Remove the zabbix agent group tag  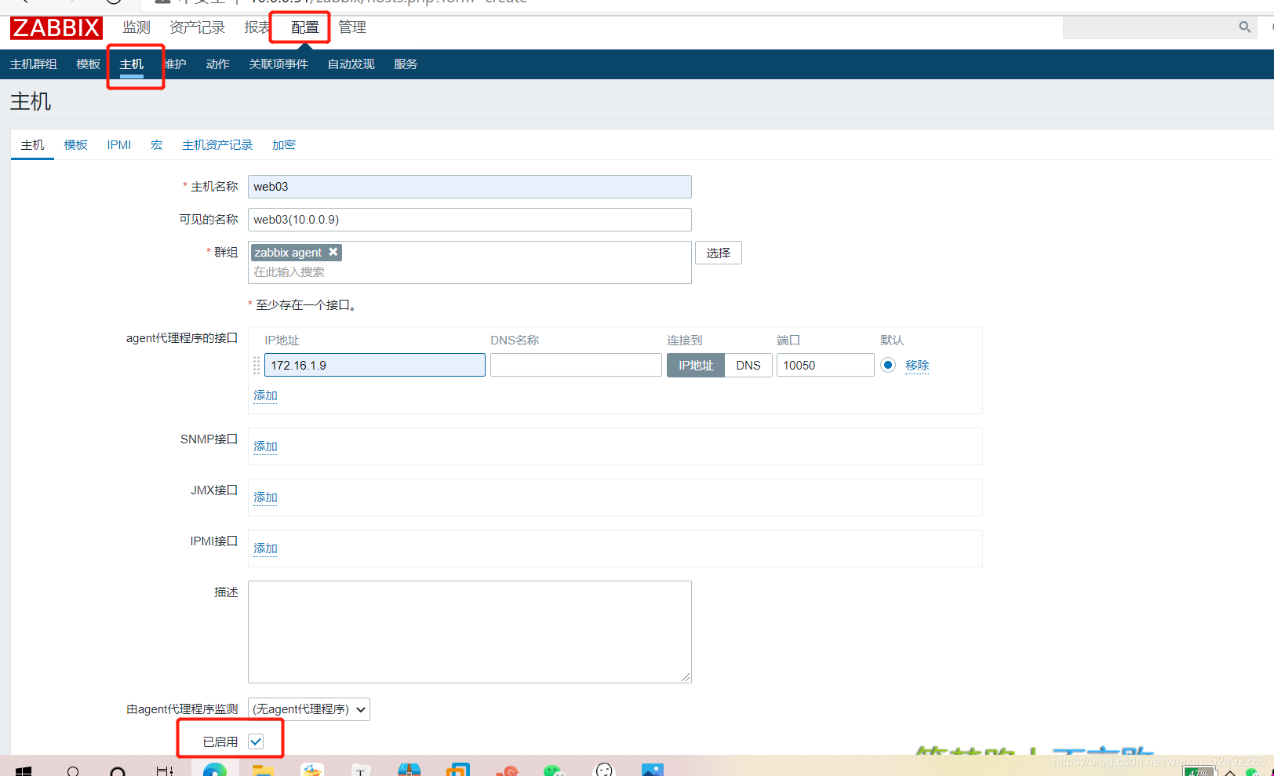333,252
